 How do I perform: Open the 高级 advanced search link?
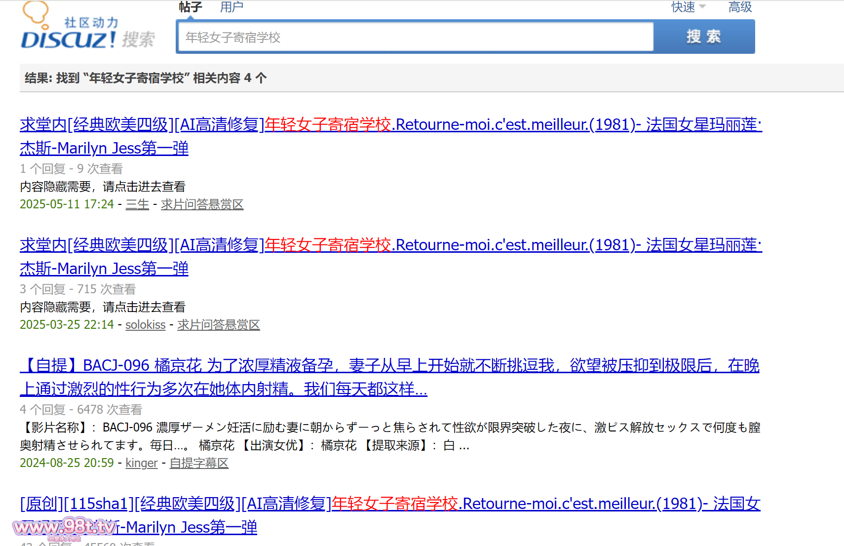tap(739, 7)
